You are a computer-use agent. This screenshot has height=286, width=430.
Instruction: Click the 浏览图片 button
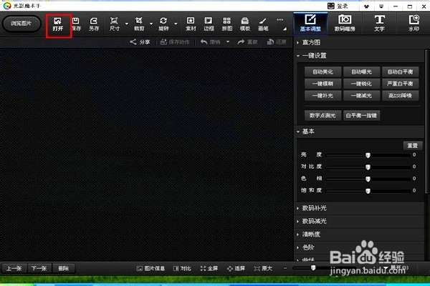click(x=21, y=24)
